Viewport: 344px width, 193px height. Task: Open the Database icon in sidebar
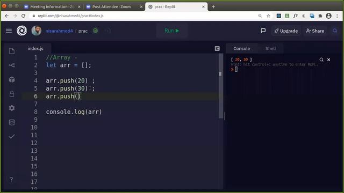tap(12, 122)
